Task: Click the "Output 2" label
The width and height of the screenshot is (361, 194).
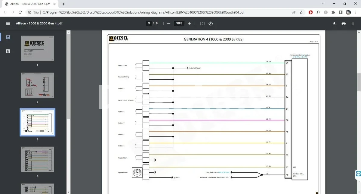Action: 121,146
